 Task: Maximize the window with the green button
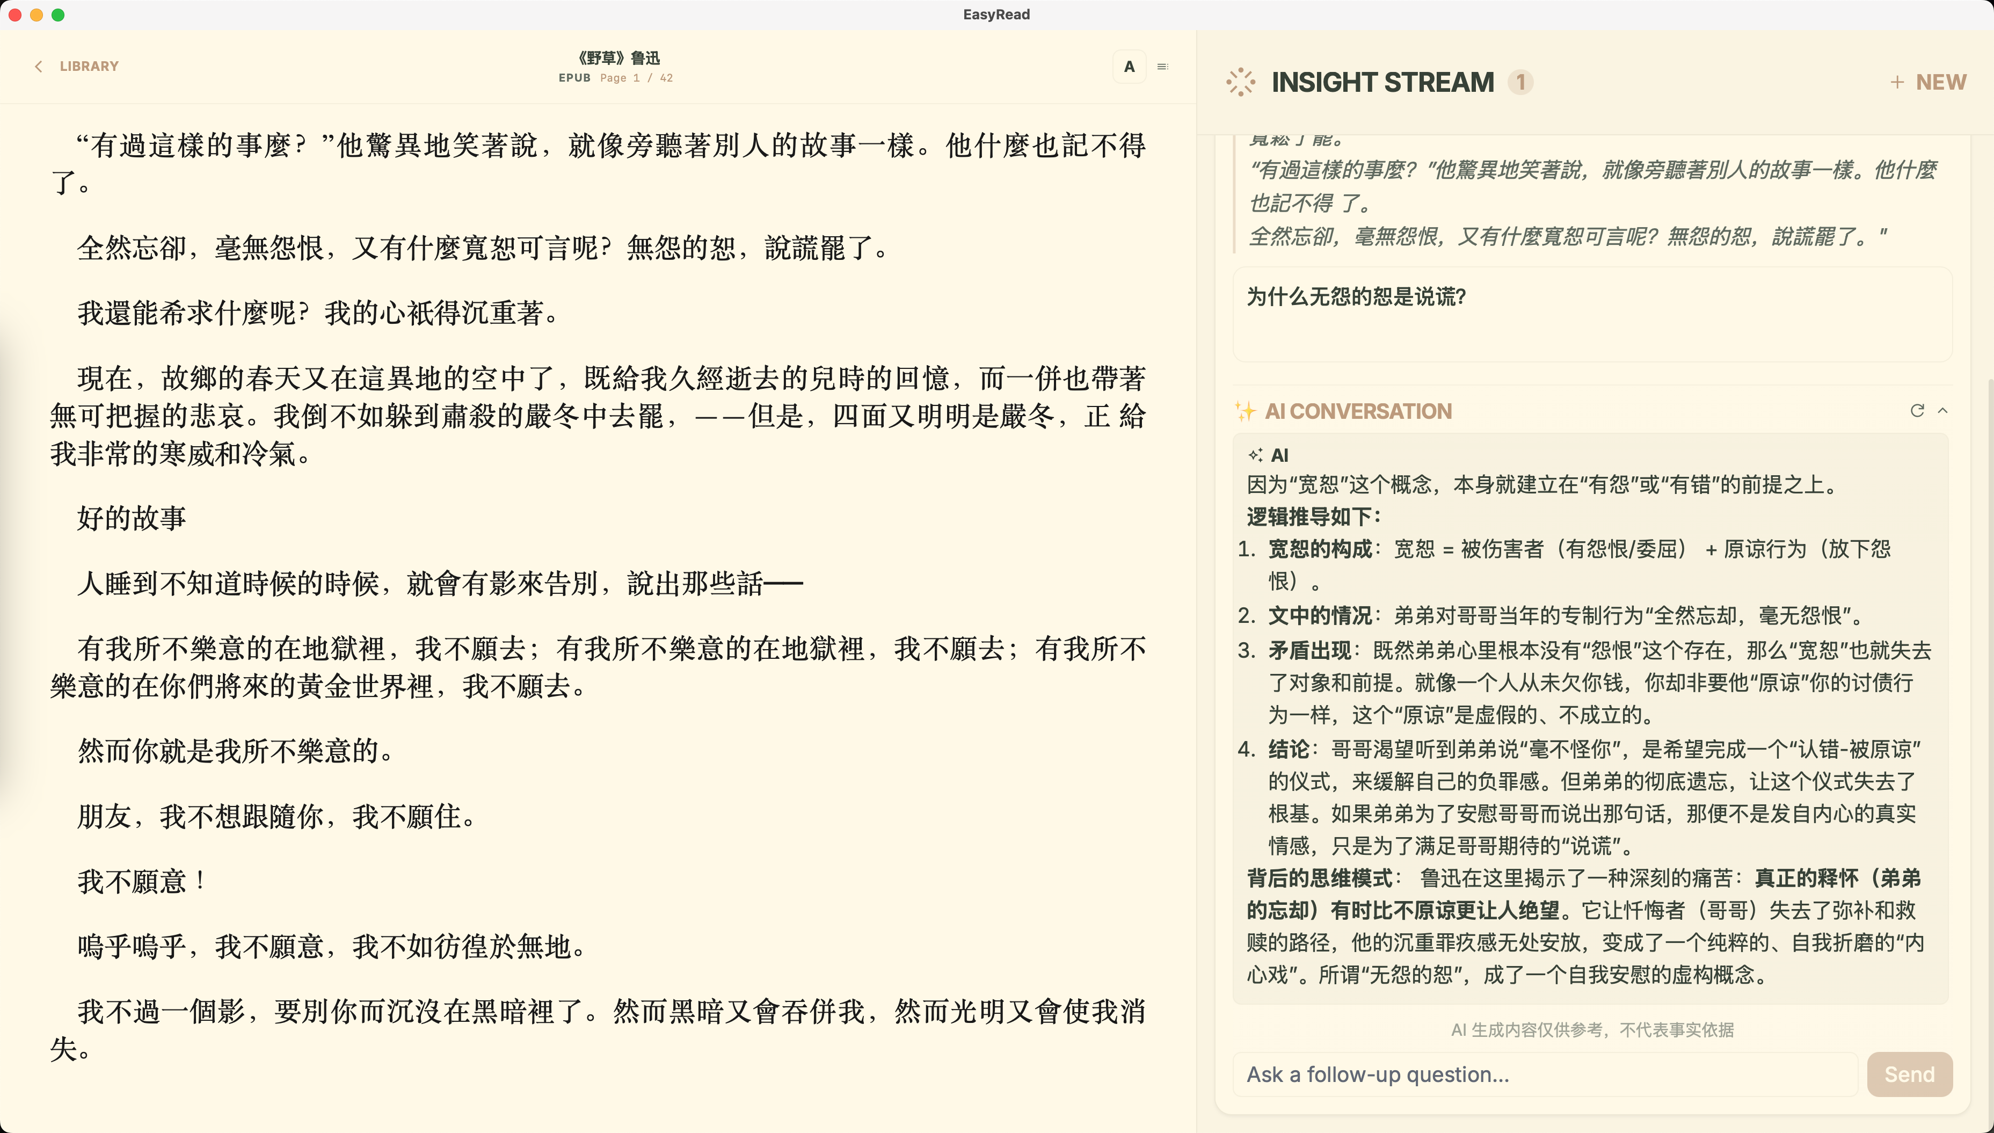[x=57, y=15]
